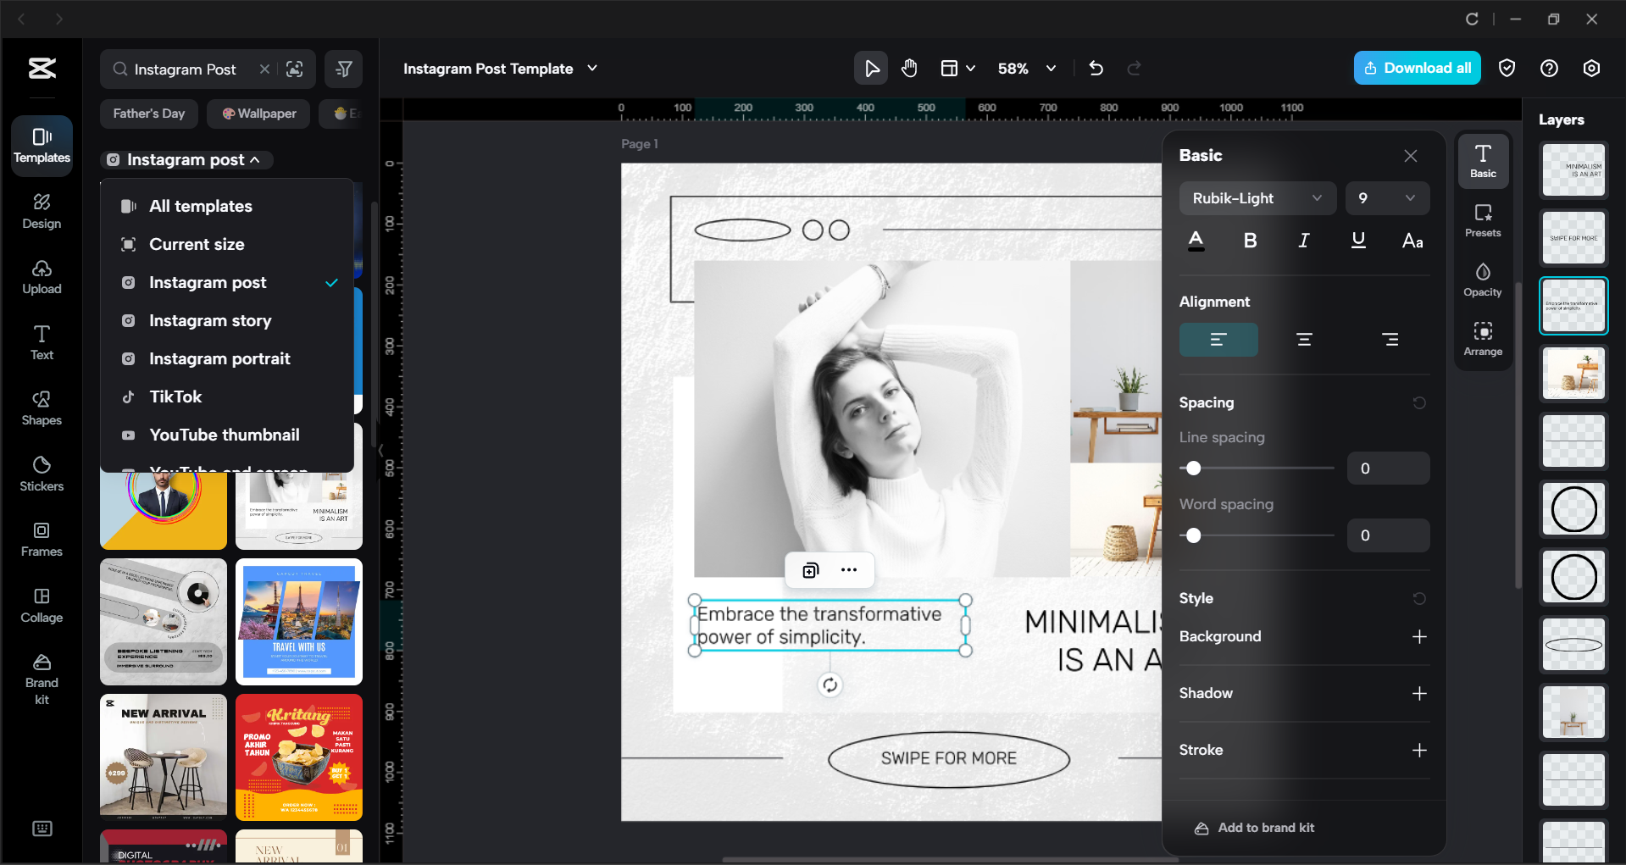Select Instagram story from the size menu
1626x865 pixels.
tap(210, 320)
